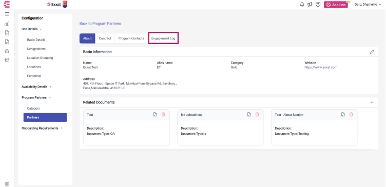
Task: View the 'Test - About Section' document file
Action: (343, 115)
